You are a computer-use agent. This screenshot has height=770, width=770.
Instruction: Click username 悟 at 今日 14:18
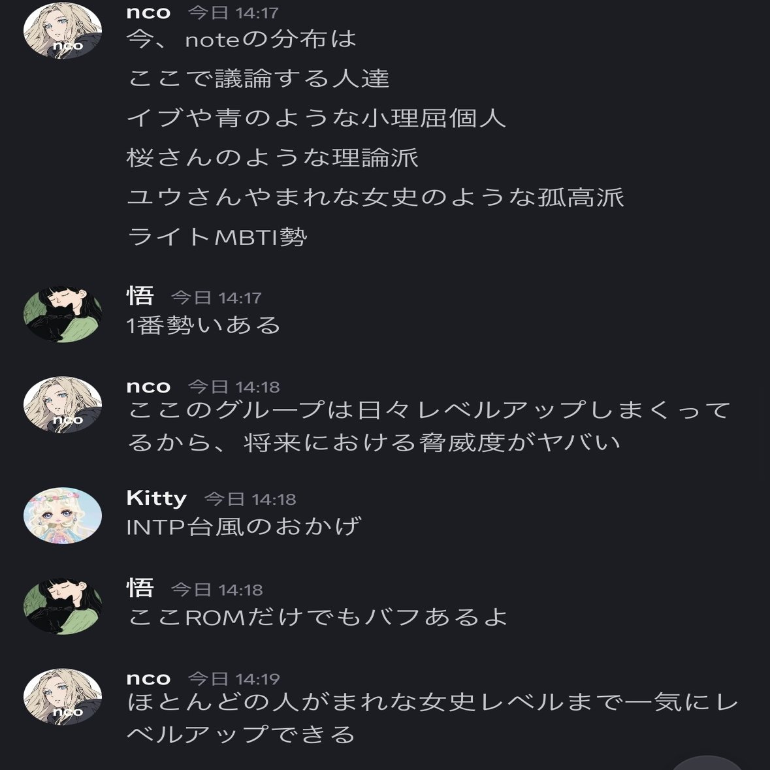[x=140, y=588]
